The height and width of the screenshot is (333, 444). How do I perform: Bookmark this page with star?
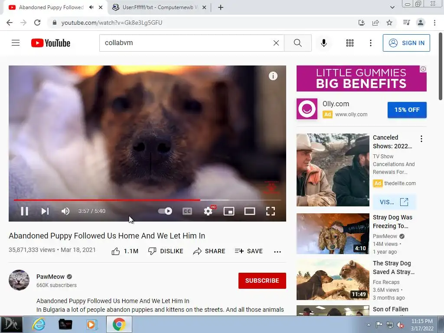389,23
